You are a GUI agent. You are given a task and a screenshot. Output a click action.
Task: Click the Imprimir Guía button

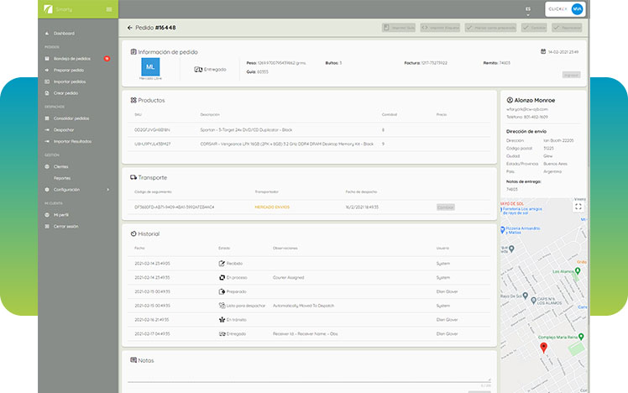(x=399, y=28)
